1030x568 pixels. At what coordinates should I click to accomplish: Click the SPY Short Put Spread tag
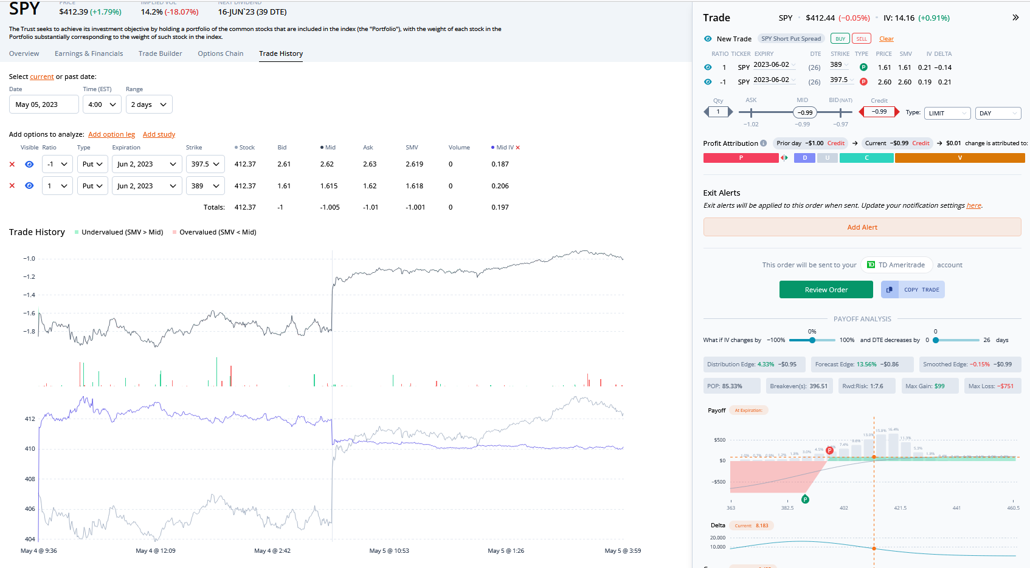(791, 39)
